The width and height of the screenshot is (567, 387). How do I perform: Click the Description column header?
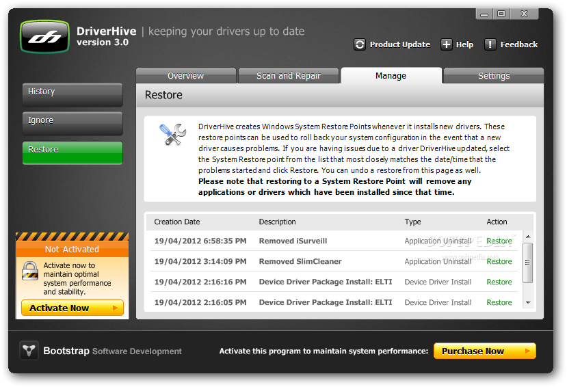(x=277, y=222)
